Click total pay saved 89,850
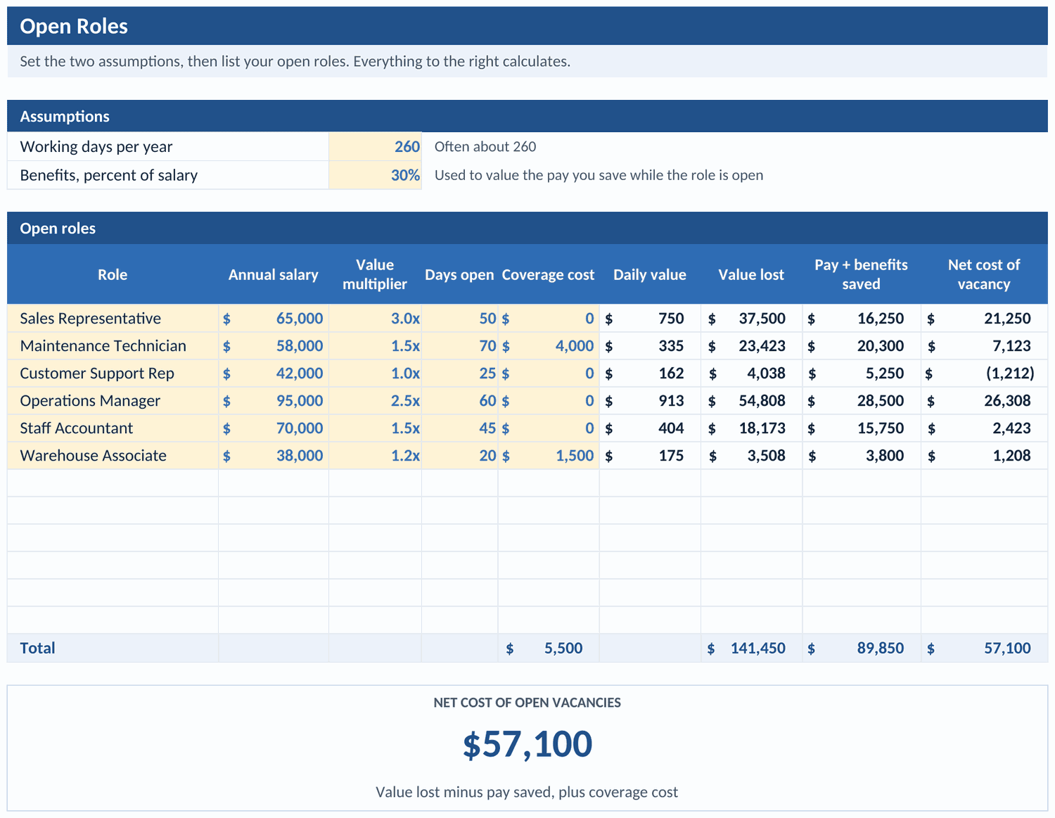The width and height of the screenshot is (1055, 818). [x=862, y=648]
